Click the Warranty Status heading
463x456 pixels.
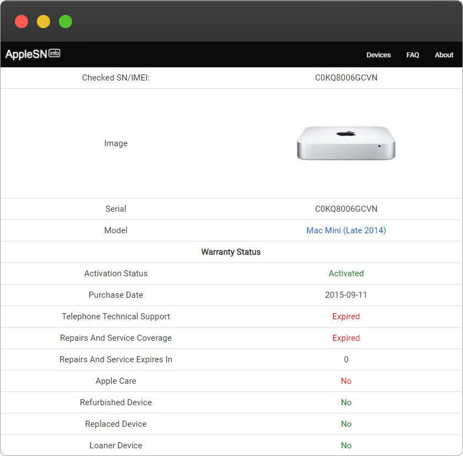(x=231, y=252)
